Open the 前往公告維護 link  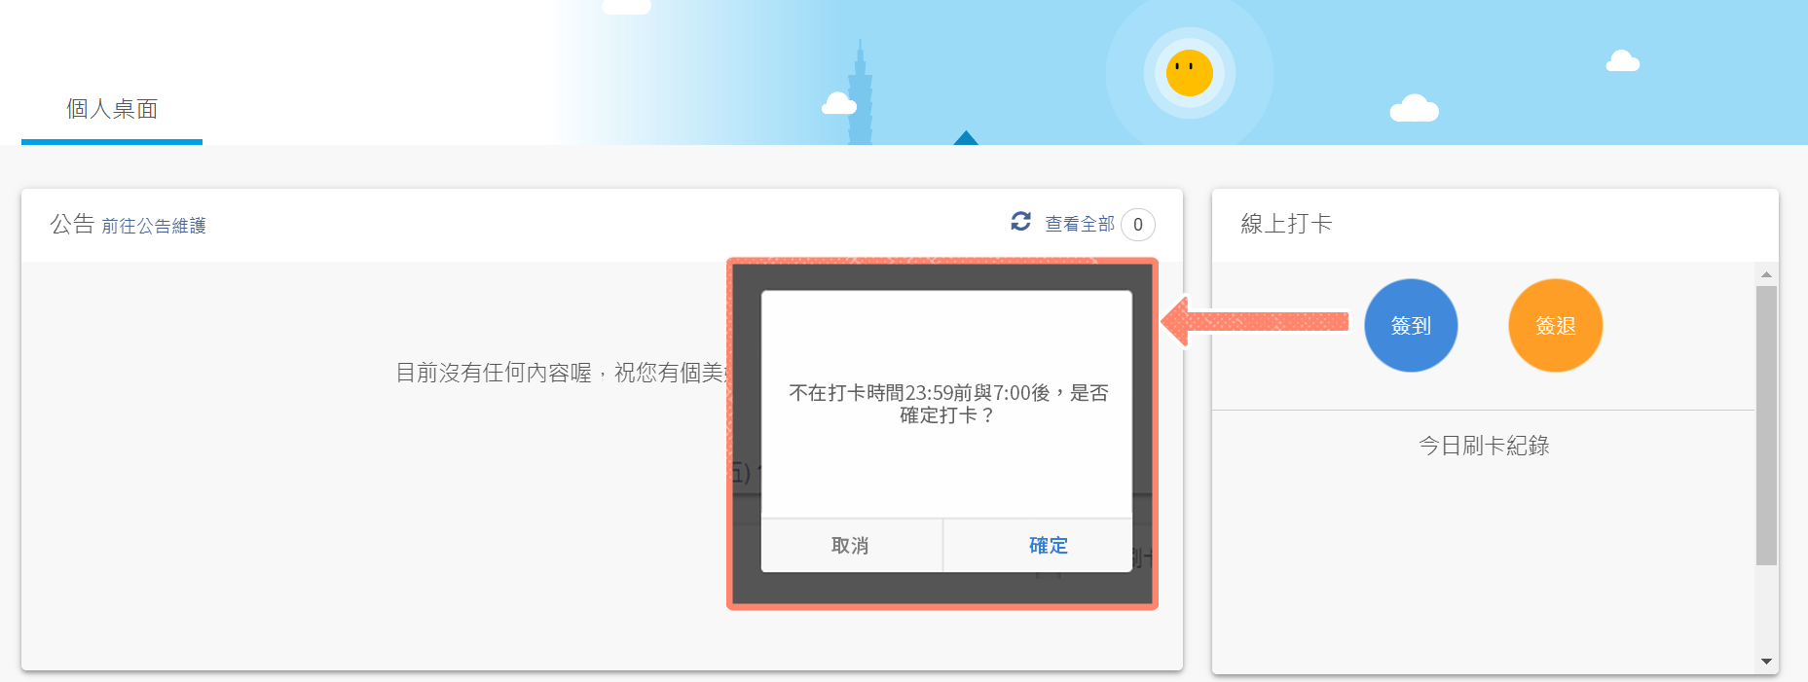pos(154,226)
